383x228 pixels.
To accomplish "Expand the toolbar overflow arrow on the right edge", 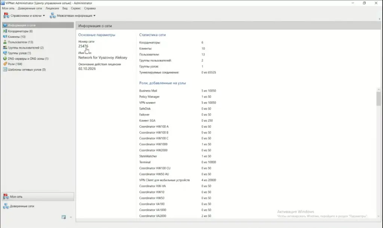I will coord(379,19).
